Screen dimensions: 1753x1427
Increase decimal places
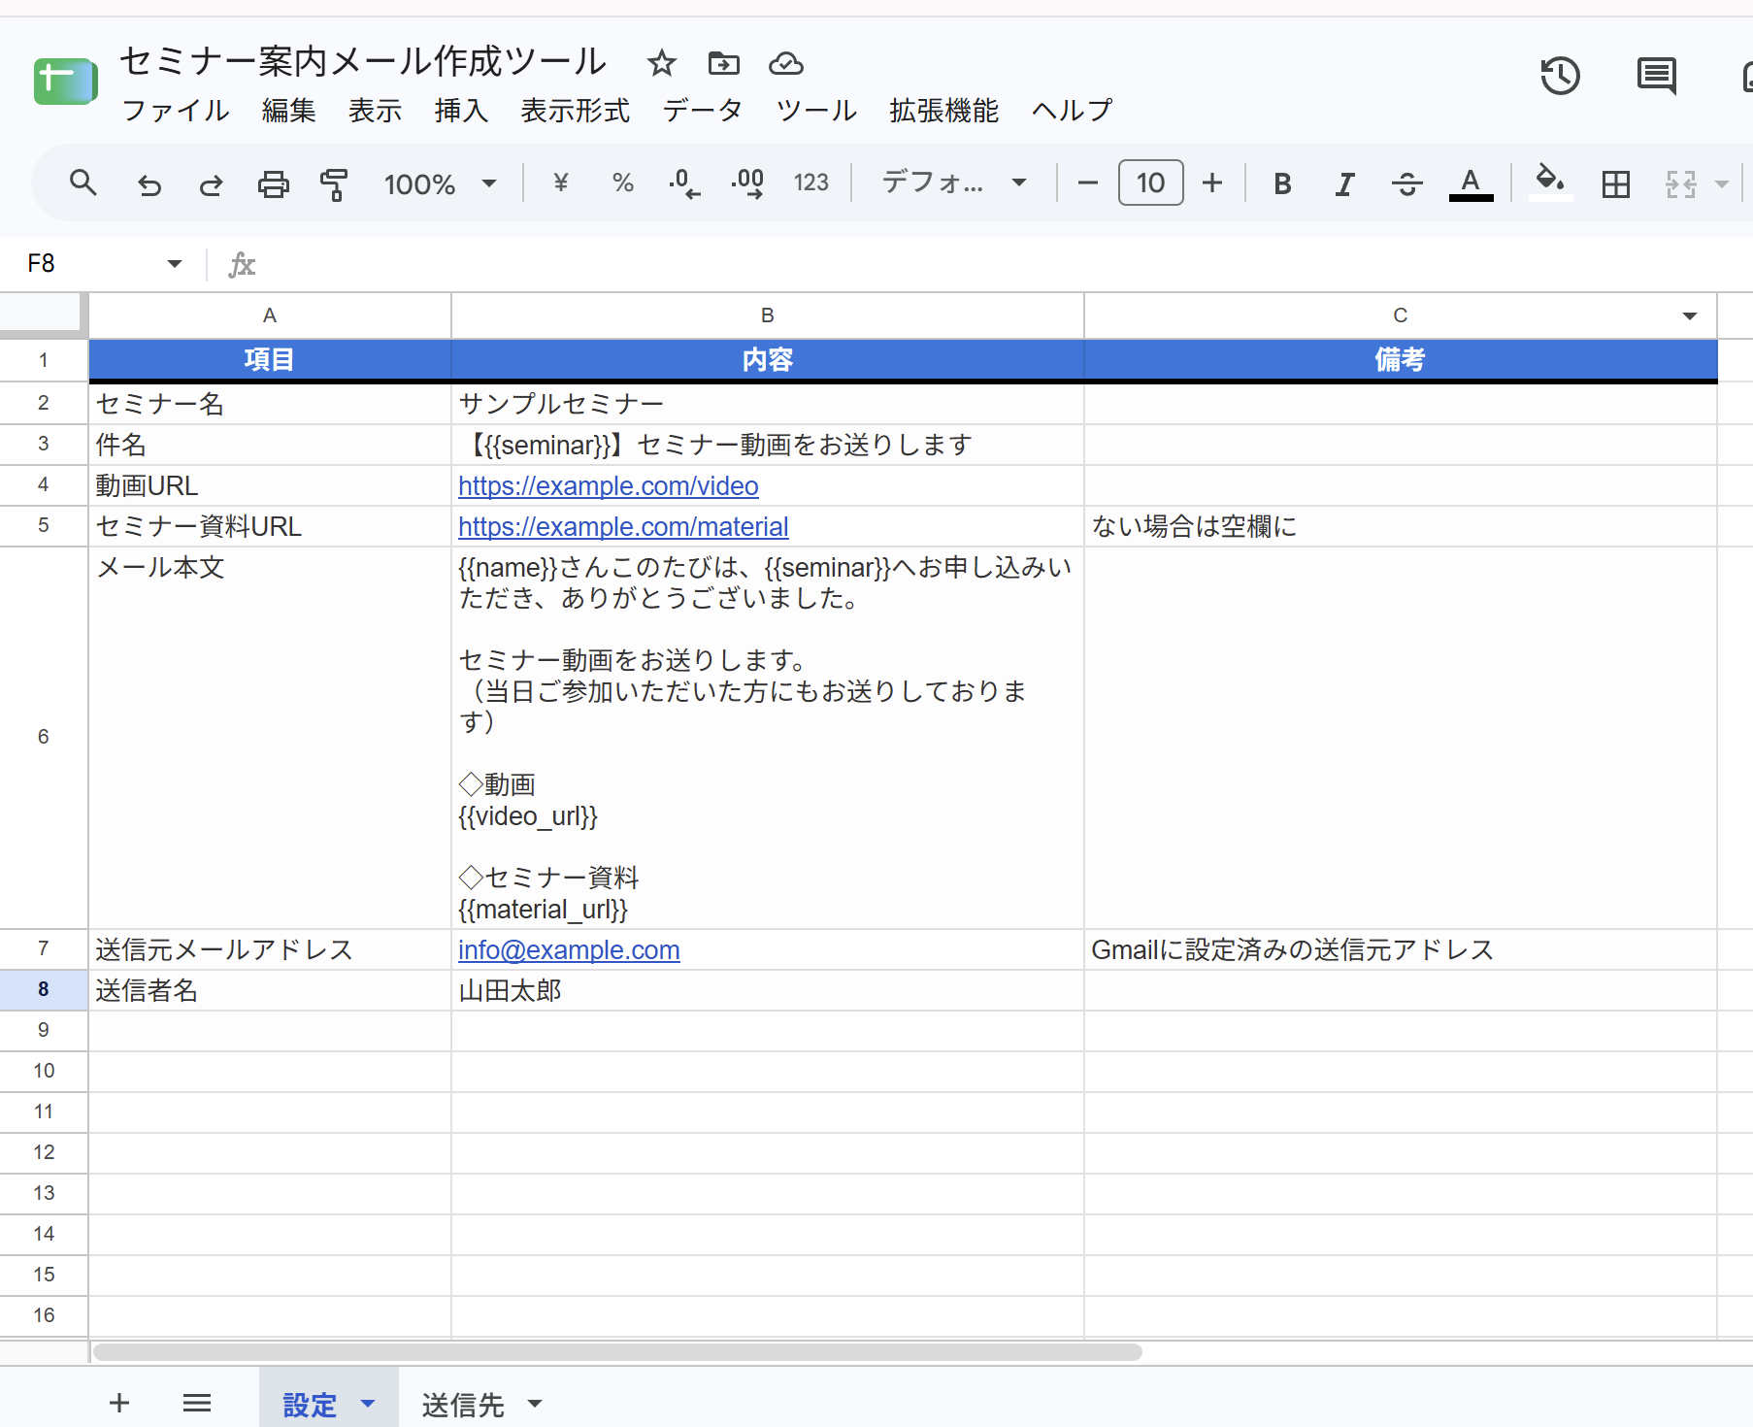[x=747, y=183]
